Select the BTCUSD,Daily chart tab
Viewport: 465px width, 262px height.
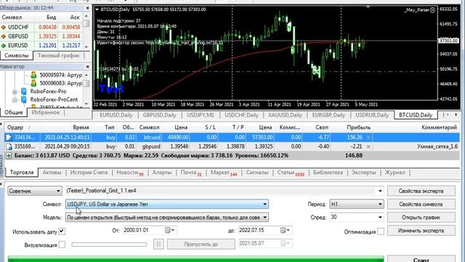tap(416, 115)
